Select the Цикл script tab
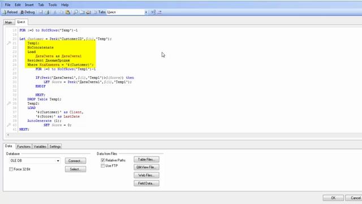Viewport: 362px width, 204px height. pos(21,22)
